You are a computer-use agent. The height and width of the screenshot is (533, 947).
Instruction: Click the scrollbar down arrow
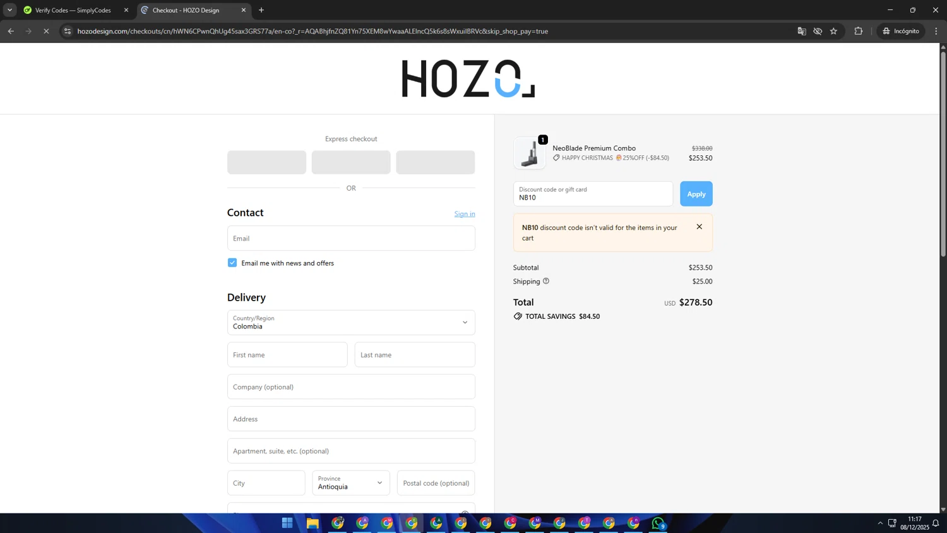point(943,509)
